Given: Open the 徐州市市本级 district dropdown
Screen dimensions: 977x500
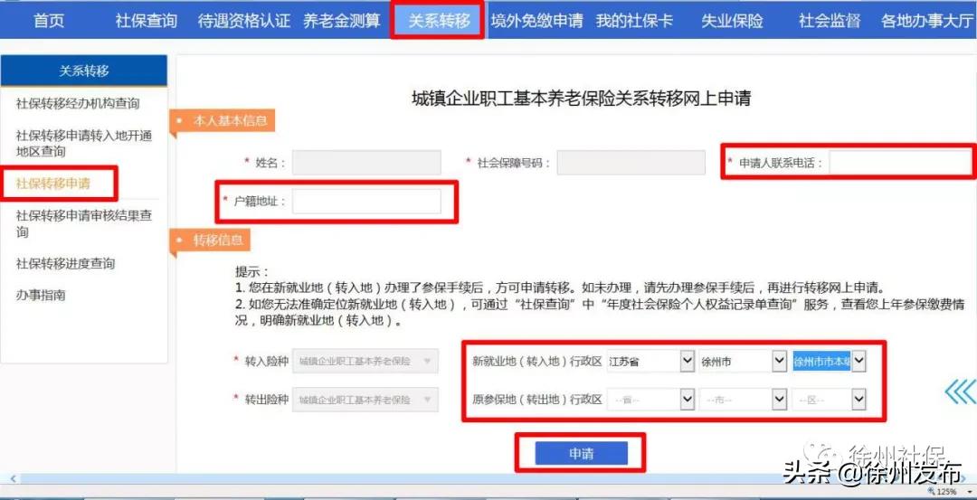Looking at the screenshot, I should pyautogui.click(x=829, y=361).
